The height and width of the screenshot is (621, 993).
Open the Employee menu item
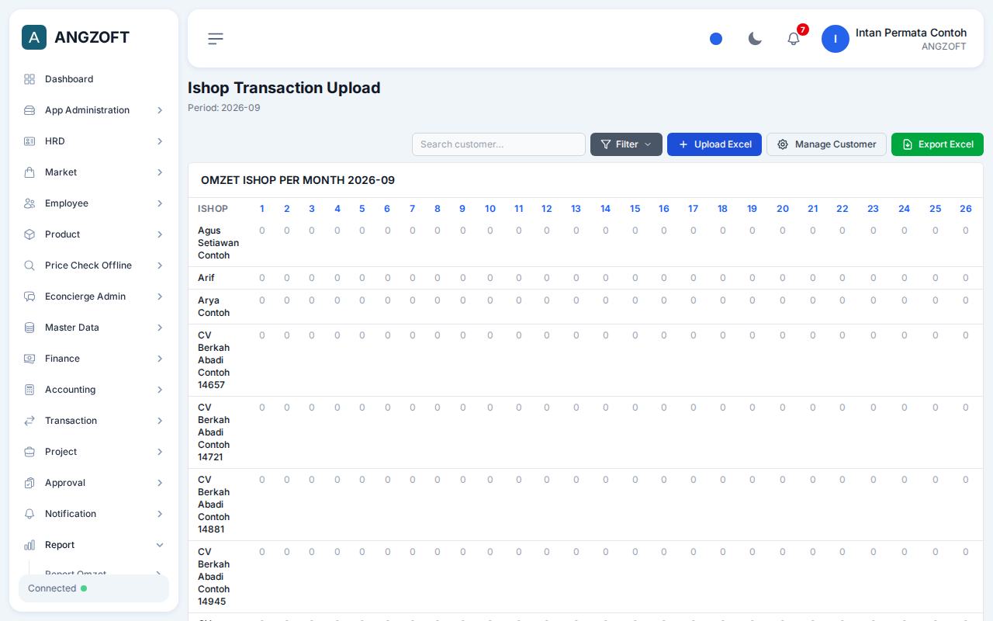(x=94, y=203)
